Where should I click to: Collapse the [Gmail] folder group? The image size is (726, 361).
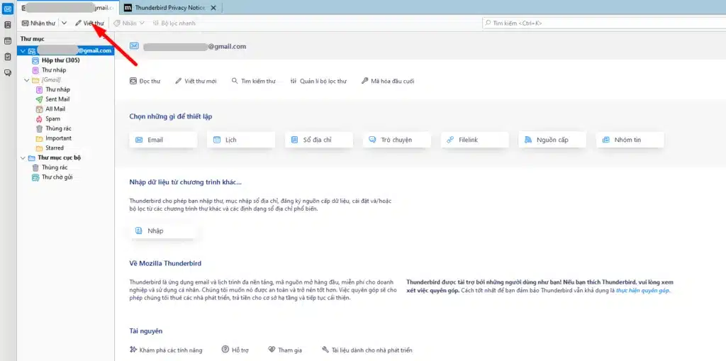(x=26, y=79)
